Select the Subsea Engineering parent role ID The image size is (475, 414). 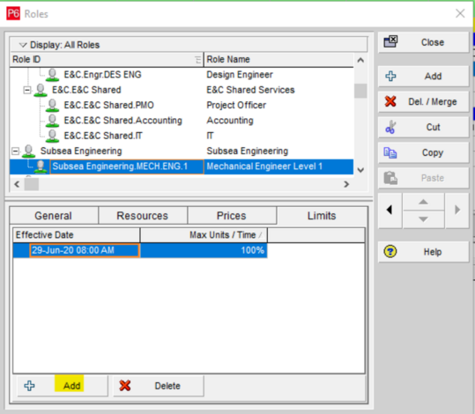[81, 152]
